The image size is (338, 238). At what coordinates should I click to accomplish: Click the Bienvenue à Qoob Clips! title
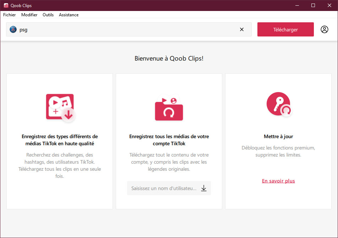(x=169, y=58)
